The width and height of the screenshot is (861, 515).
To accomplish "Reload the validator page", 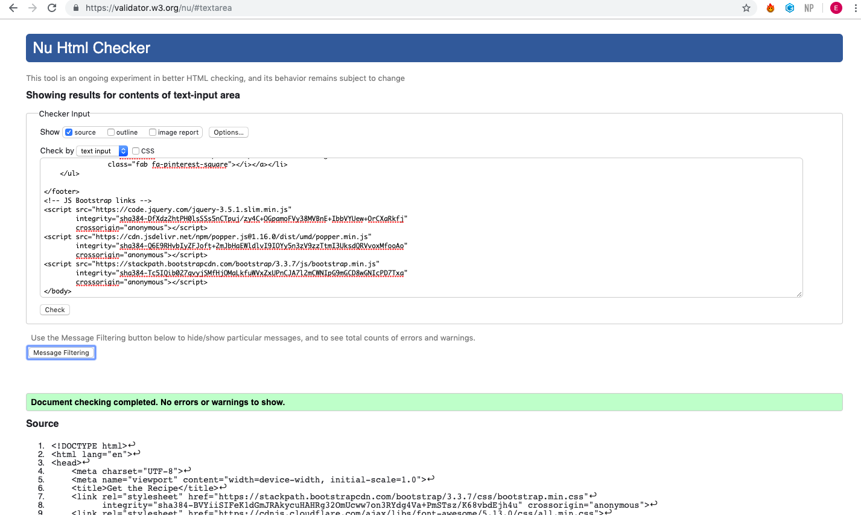I will pos(52,8).
